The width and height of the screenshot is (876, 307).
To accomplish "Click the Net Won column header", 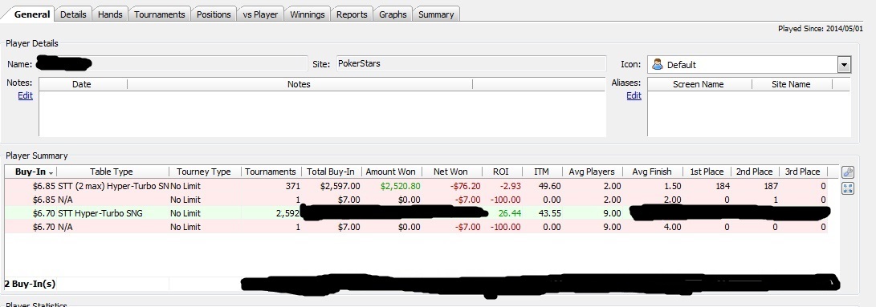I will tap(450, 172).
